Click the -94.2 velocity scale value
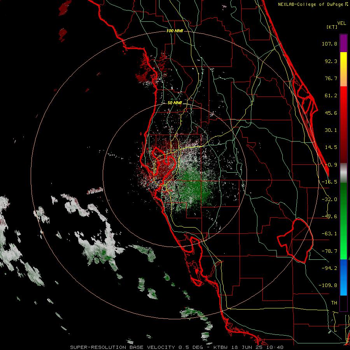This screenshot has width=350, height=350. pos(329,268)
